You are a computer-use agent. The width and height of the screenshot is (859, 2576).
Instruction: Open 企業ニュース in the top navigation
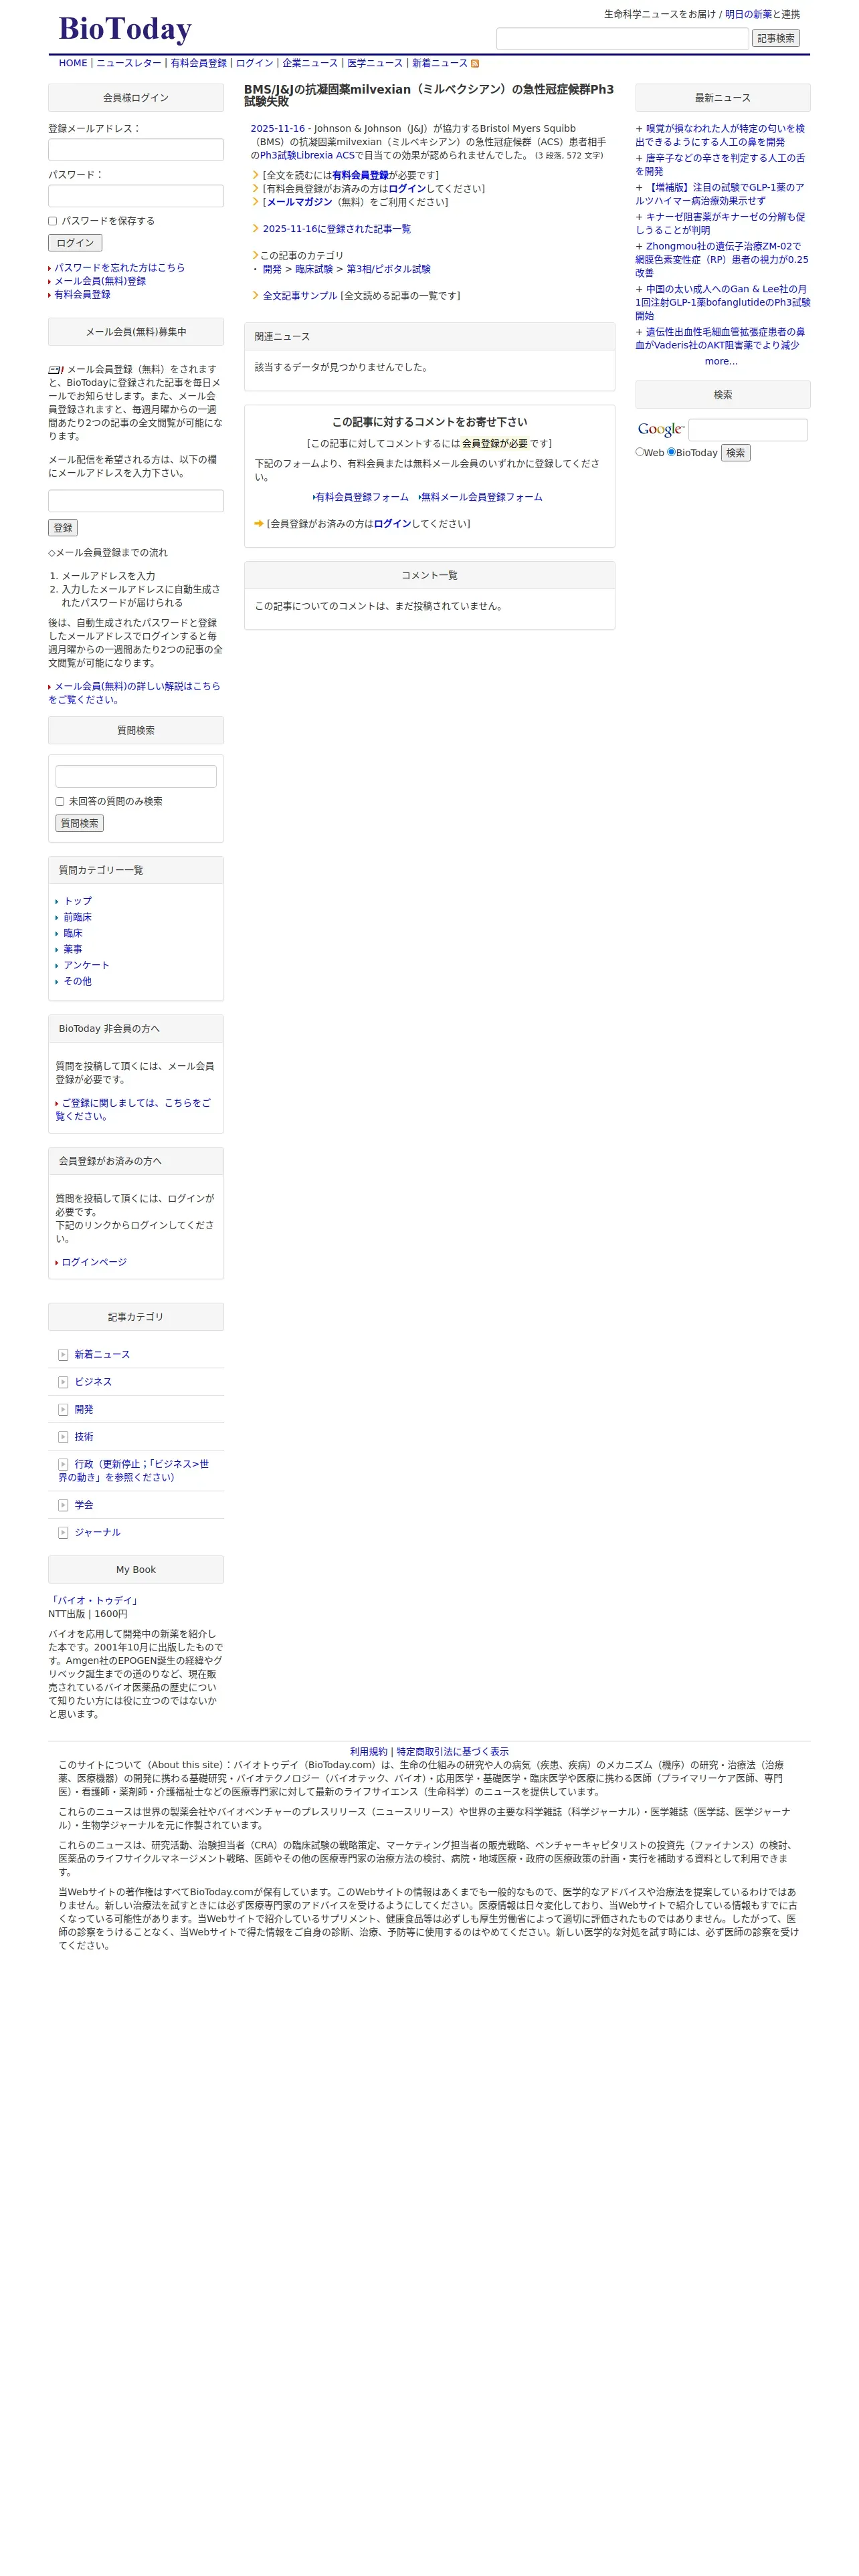click(310, 63)
